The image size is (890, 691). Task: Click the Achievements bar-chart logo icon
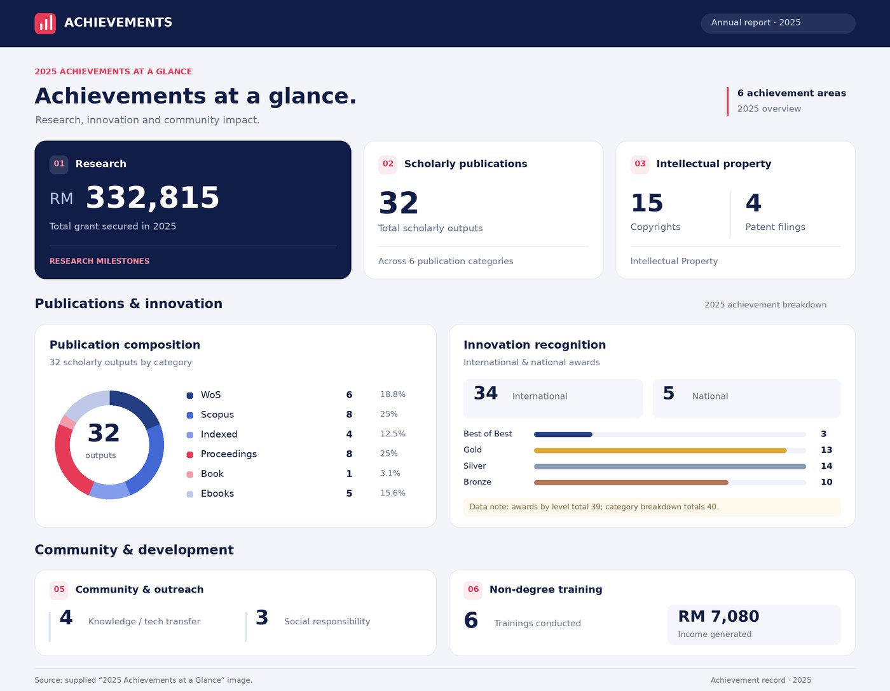[45, 23]
